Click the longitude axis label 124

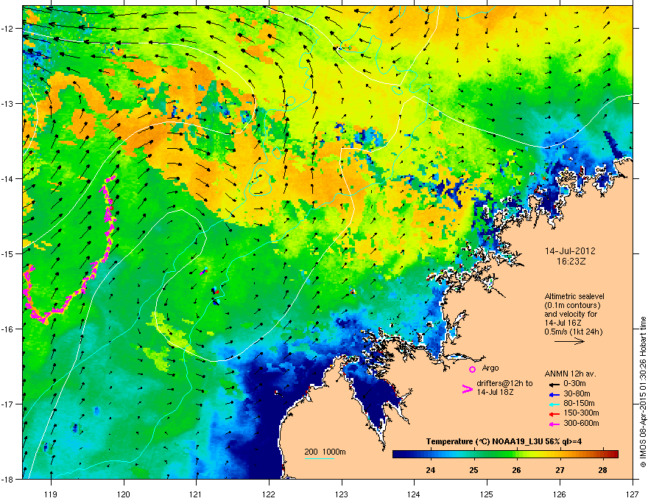click(414, 494)
